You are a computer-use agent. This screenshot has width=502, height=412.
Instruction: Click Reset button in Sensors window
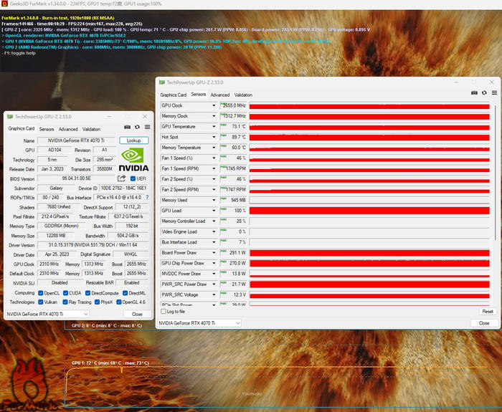click(488, 312)
